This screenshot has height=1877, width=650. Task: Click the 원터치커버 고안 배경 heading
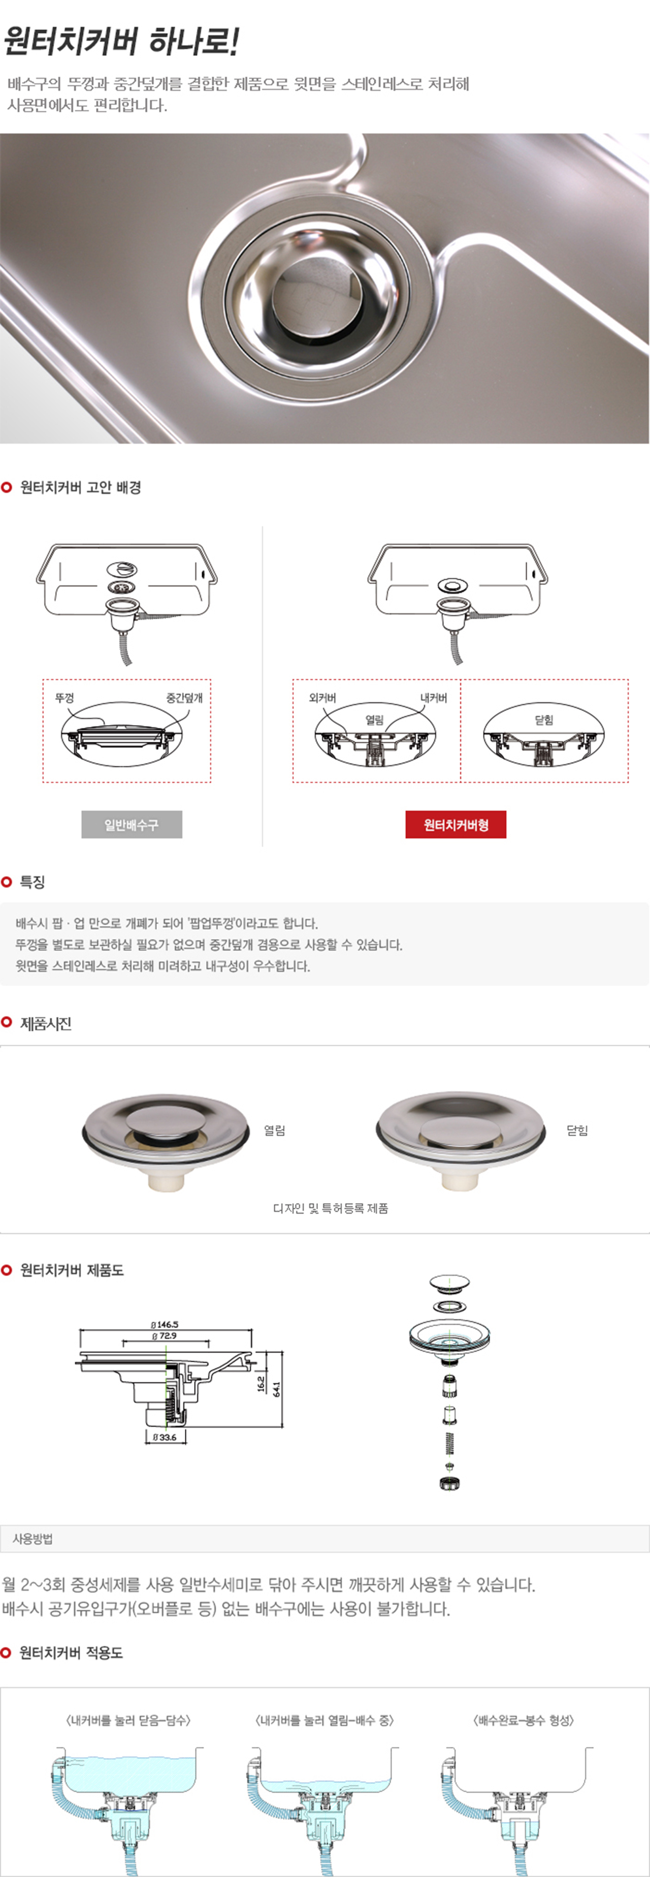(x=80, y=487)
